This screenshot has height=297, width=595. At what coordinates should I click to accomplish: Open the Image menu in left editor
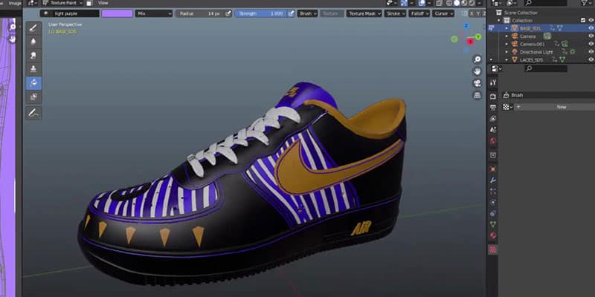tap(15, 3)
